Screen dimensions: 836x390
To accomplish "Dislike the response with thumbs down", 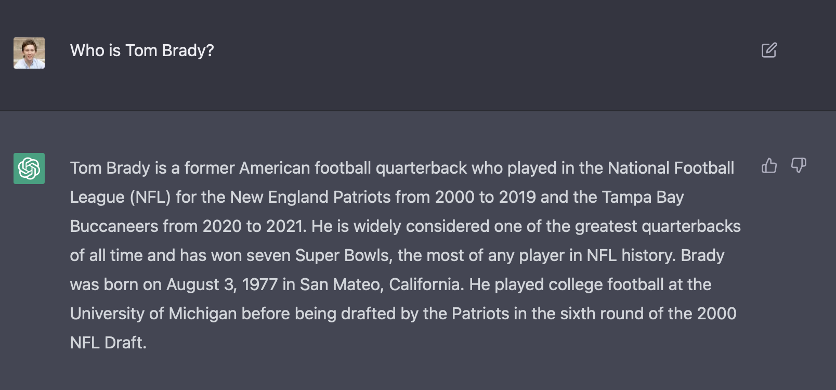I will tap(798, 166).
